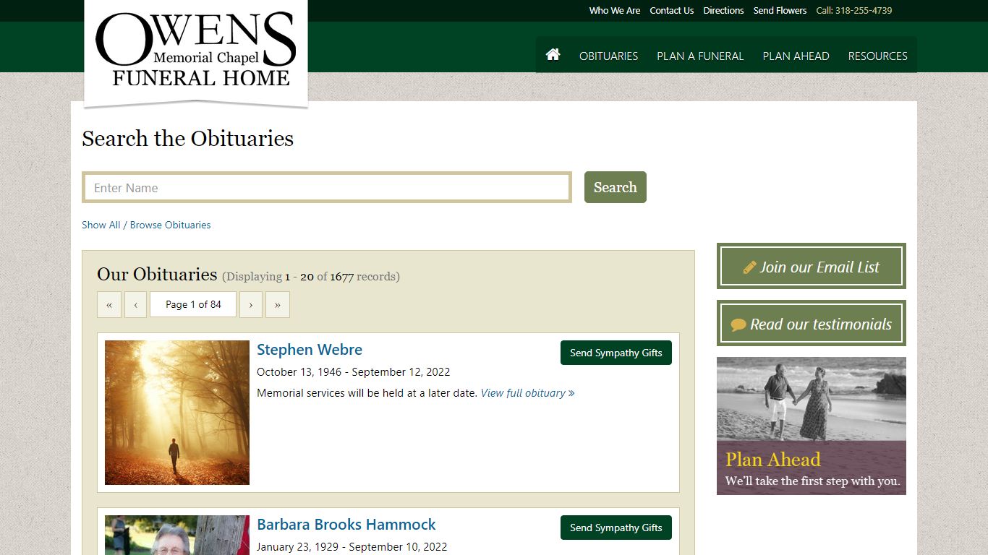
Task: Open the Directions link
Action: (x=723, y=10)
